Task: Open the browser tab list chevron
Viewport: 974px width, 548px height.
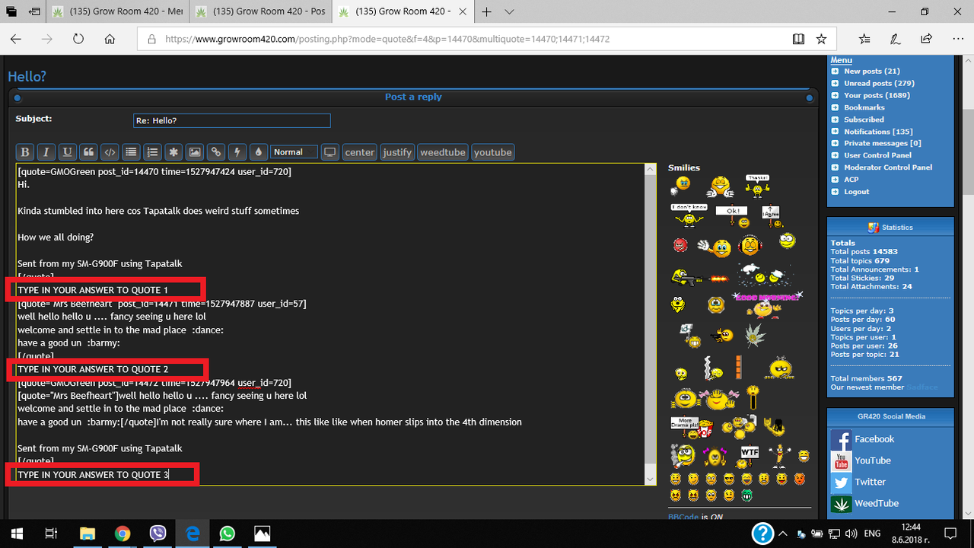Action: pyautogui.click(x=509, y=11)
